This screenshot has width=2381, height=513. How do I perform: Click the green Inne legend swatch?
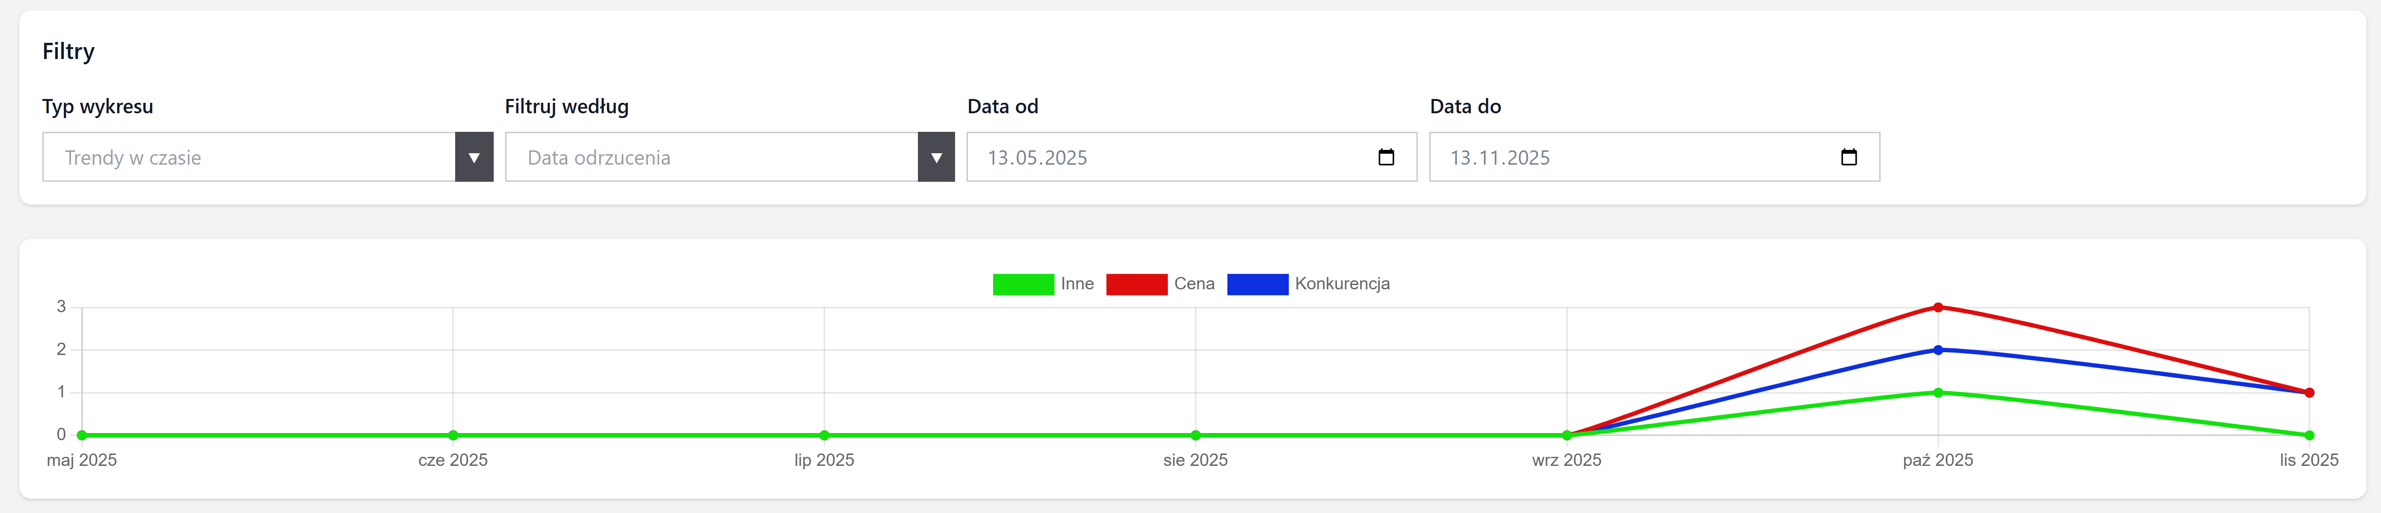1022,284
